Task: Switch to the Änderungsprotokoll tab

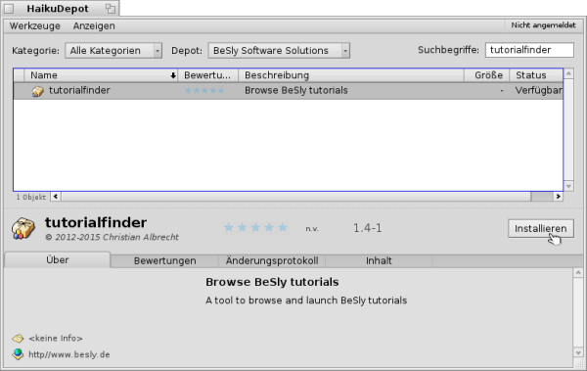Action: click(x=272, y=260)
